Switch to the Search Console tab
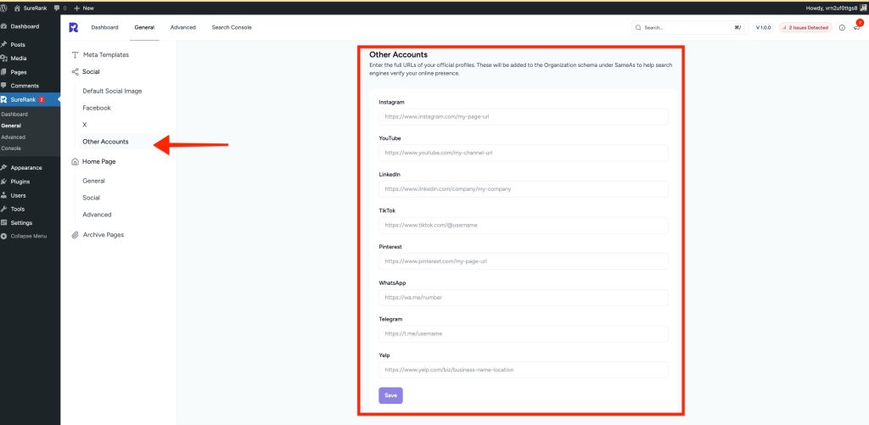The width and height of the screenshot is (869, 425). tap(232, 27)
